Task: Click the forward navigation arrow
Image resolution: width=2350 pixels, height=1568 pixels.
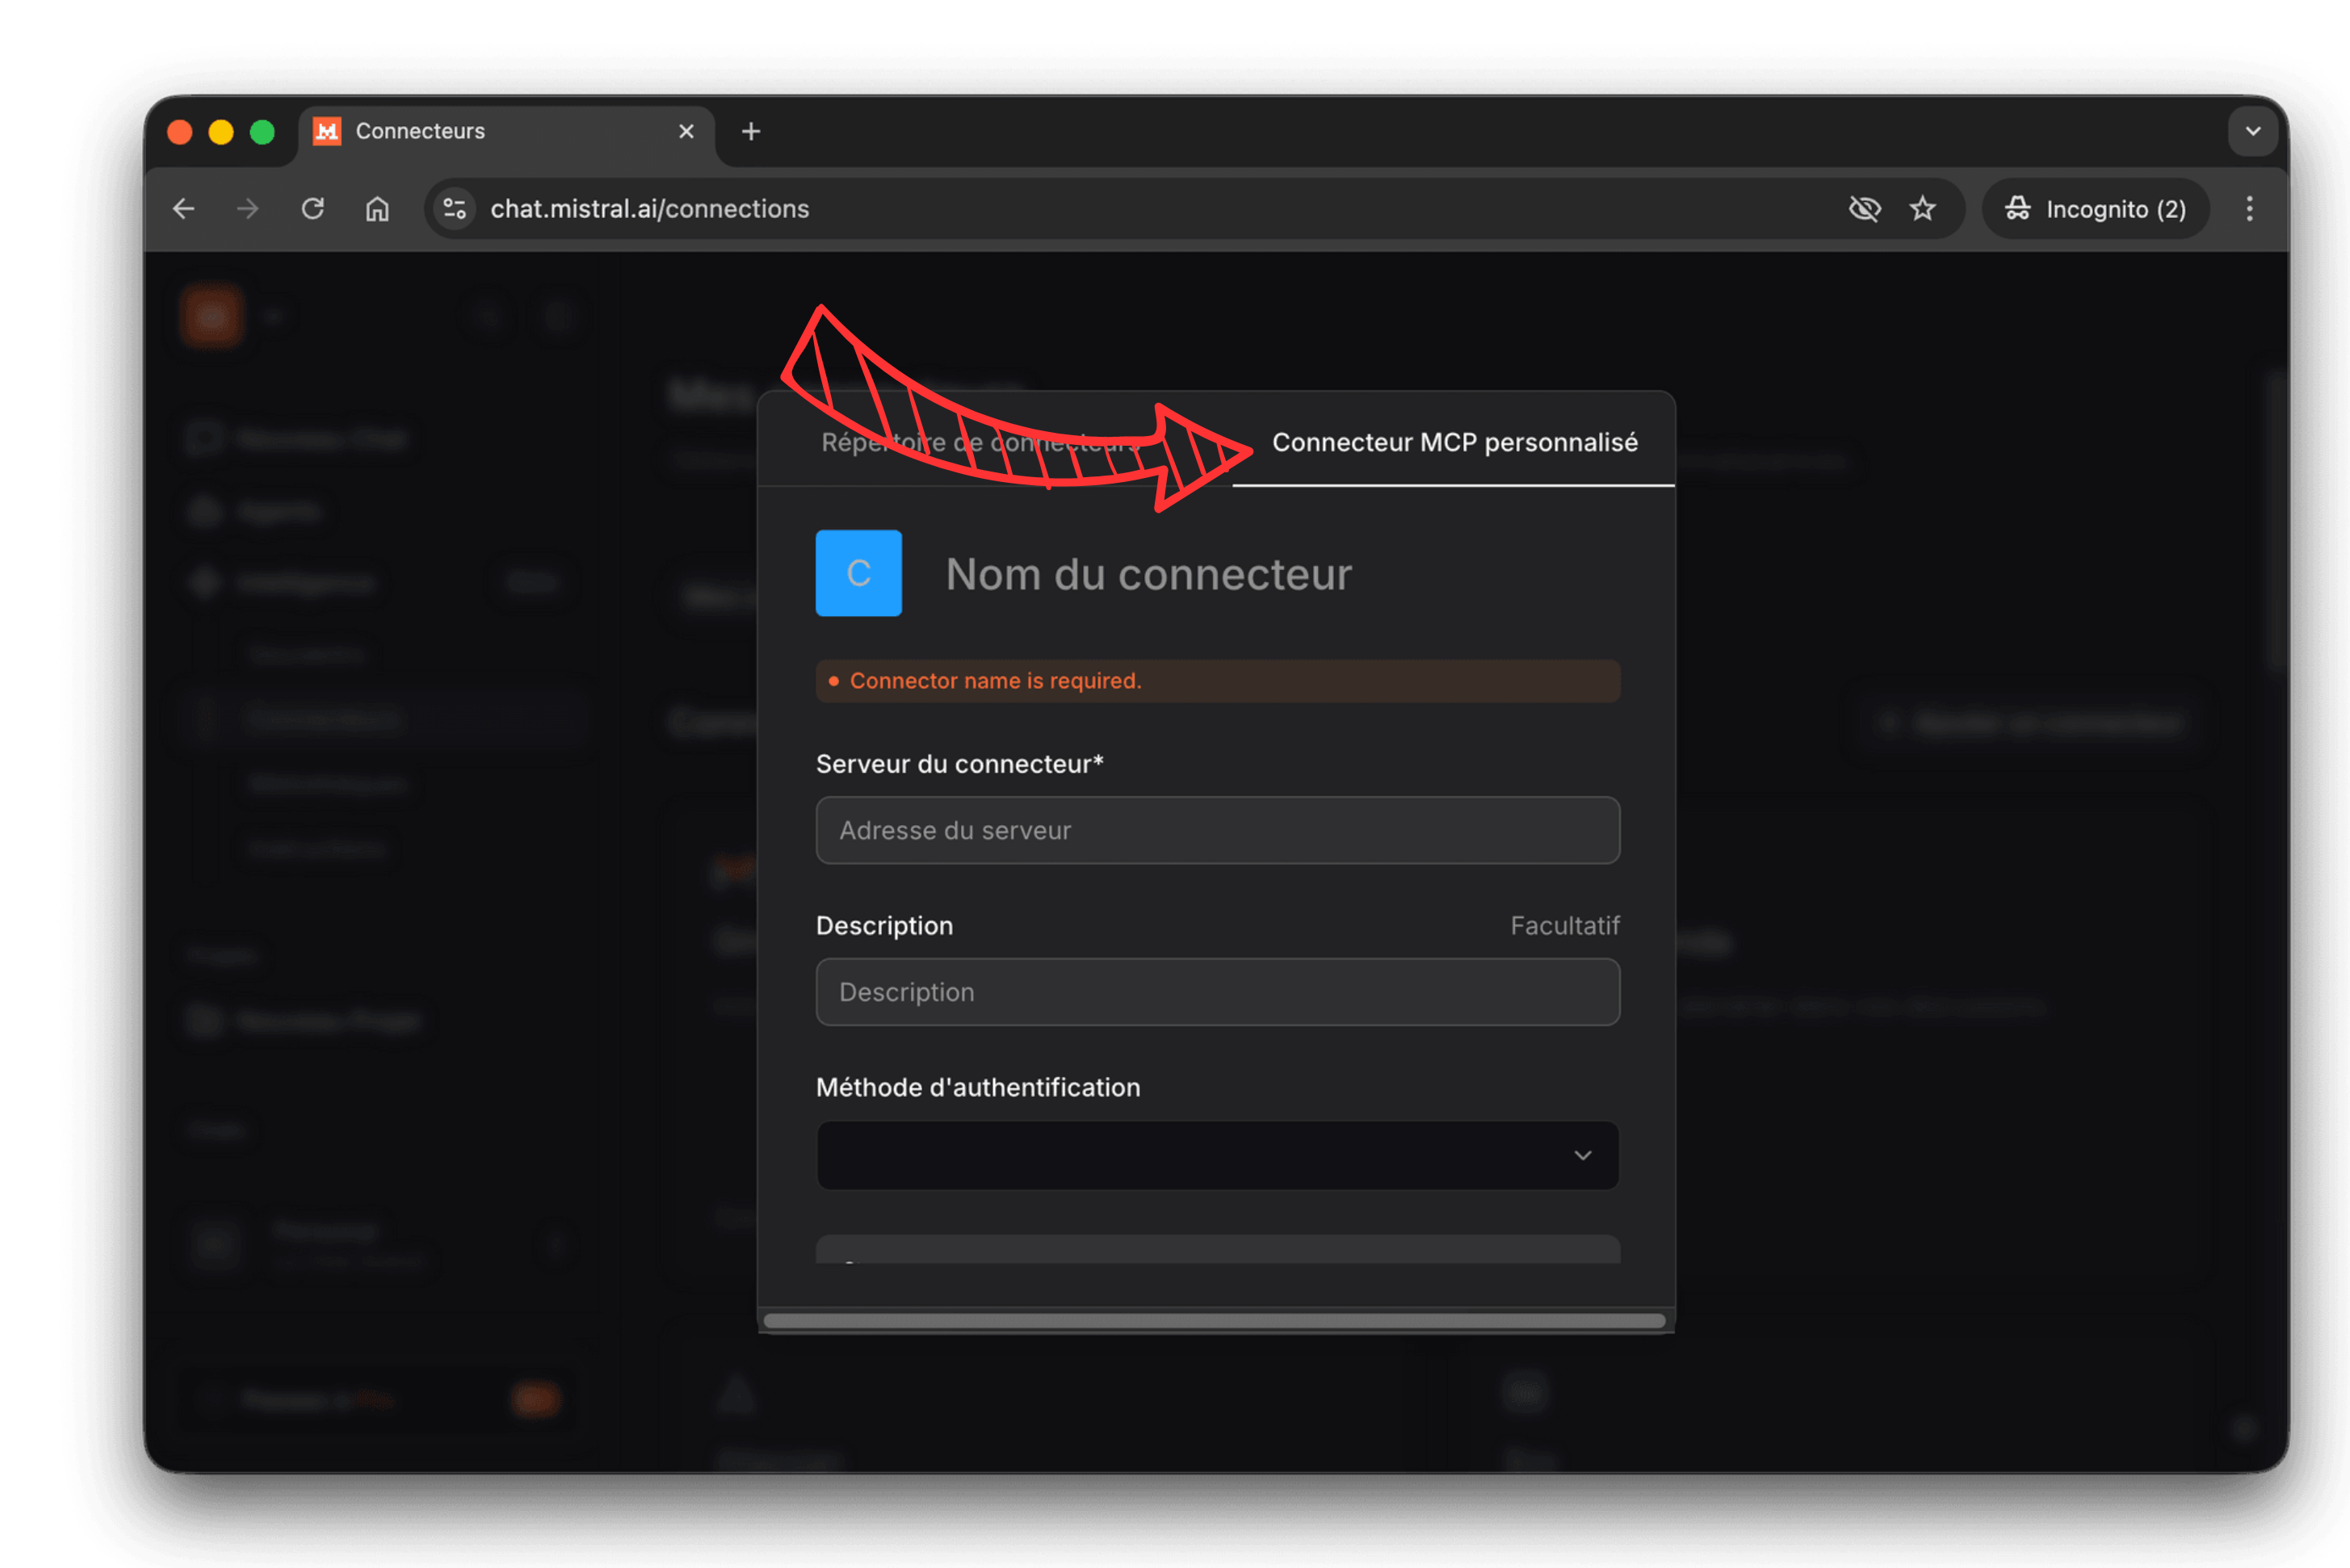Action: (x=247, y=208)
